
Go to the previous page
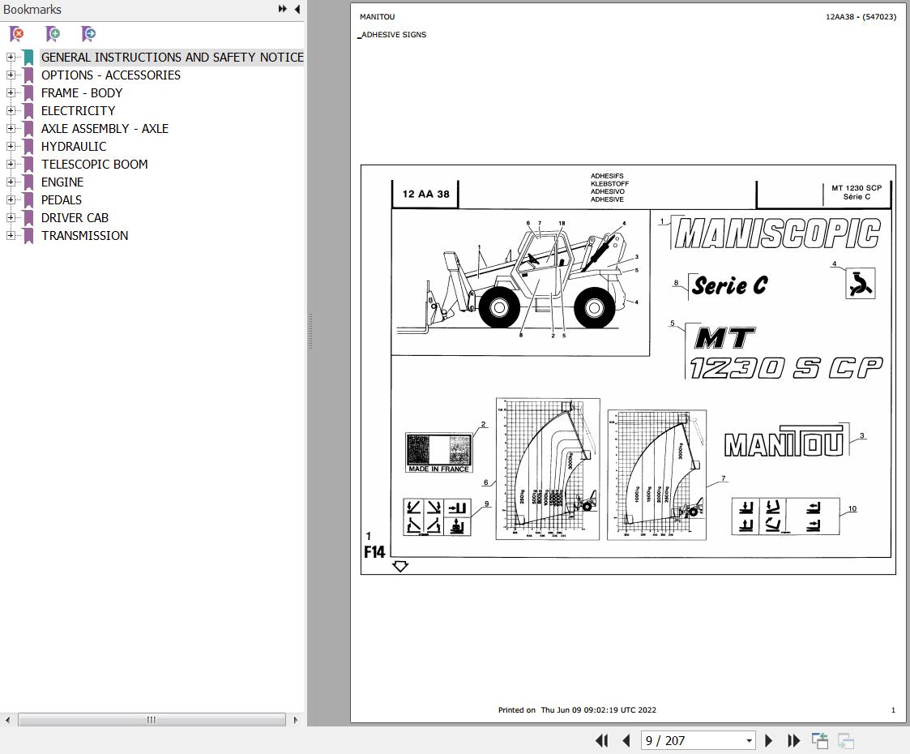[x=625, y=740]
